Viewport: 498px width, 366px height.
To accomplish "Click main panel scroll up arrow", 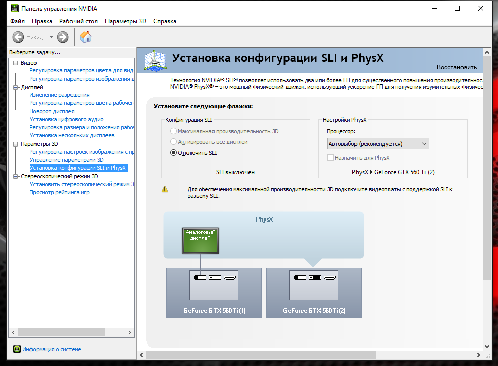I will tap(487, 52).
